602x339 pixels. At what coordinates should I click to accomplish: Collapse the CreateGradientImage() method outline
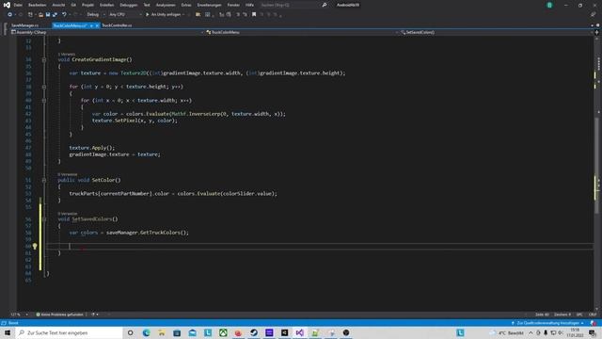pyautogui.click(x=44, y=60)
